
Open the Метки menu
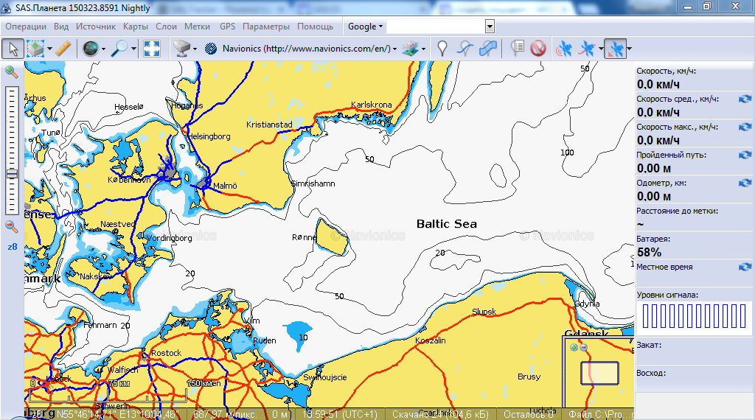197,27
